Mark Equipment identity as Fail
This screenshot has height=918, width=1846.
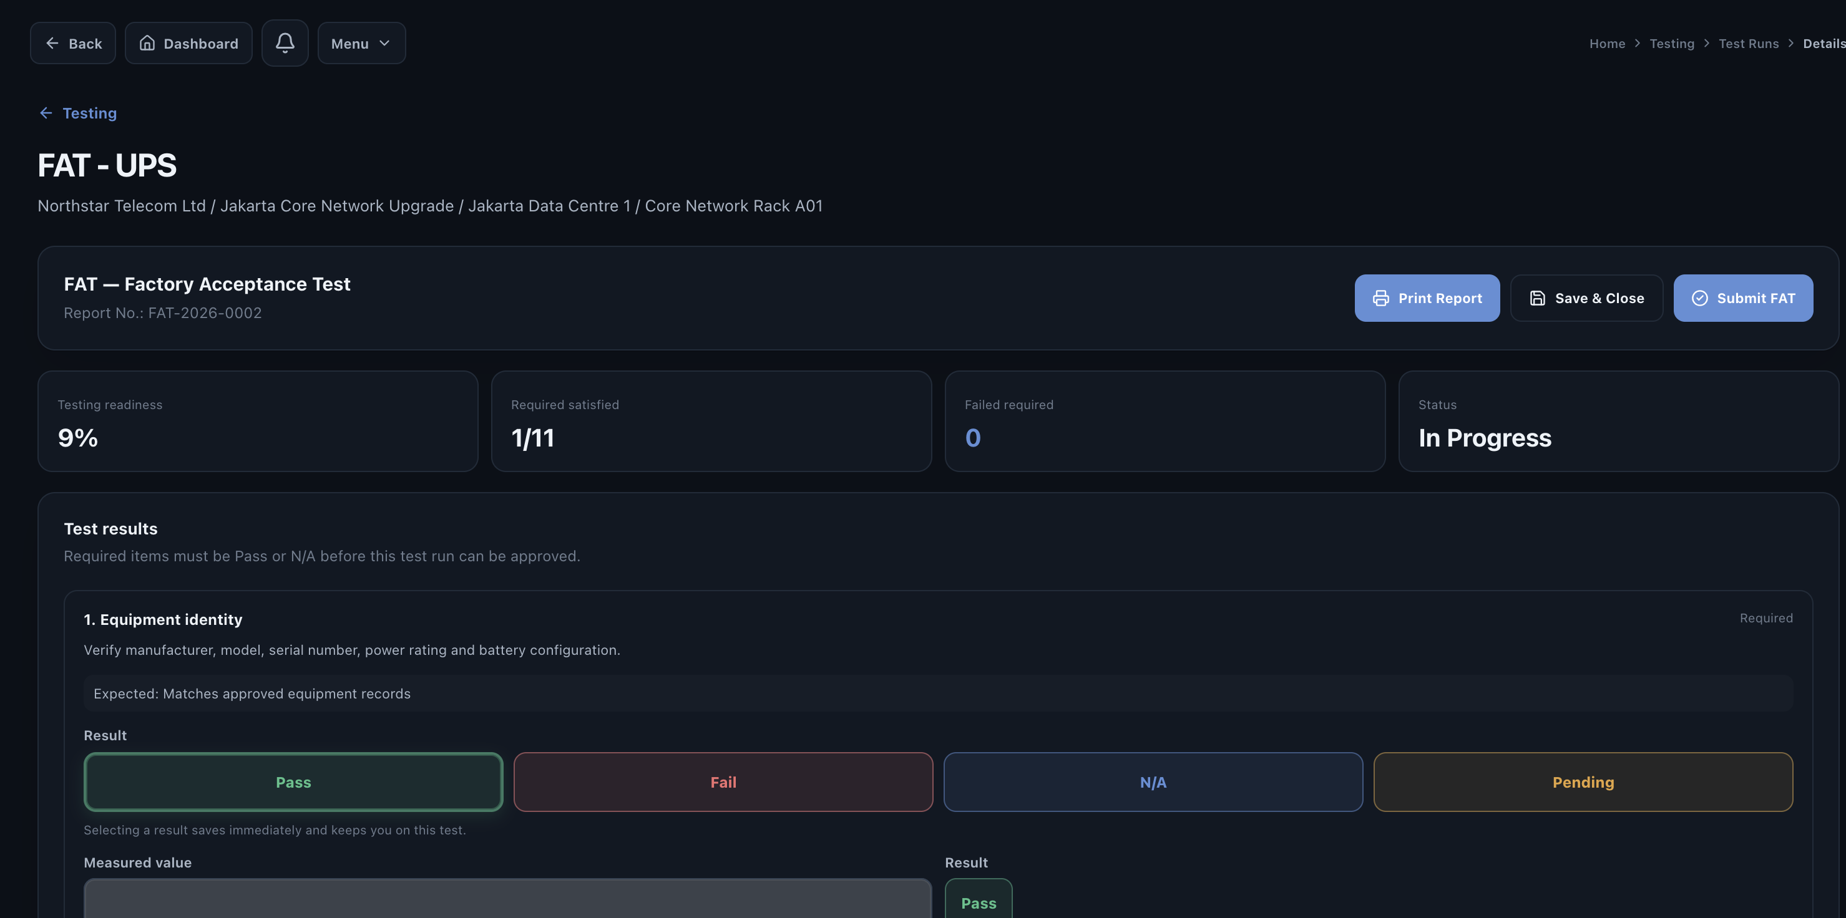pos(723,782)
